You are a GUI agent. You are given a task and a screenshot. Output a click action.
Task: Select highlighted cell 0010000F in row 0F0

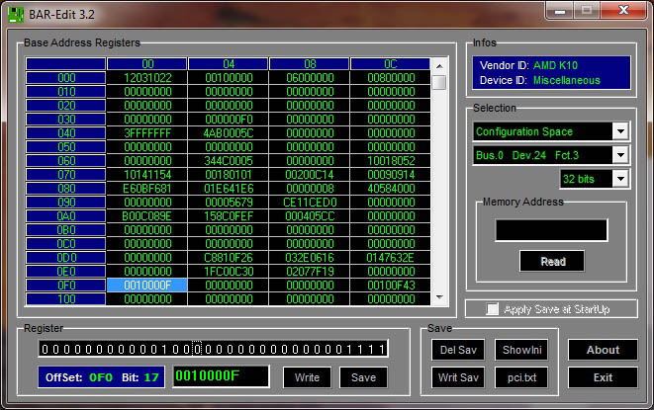pos(147,285)
